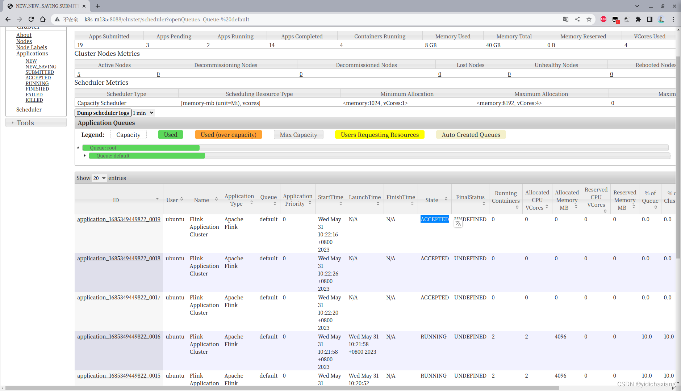Viewport: 681px width, 391px height.
Task: Open the 1 min log duration dropdown
Action: tap(143, 113)
